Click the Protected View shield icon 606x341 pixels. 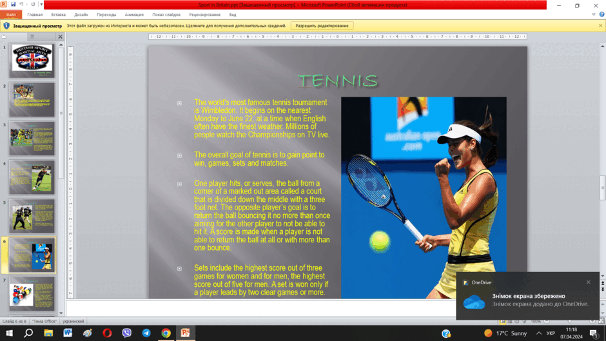[6, 26]
